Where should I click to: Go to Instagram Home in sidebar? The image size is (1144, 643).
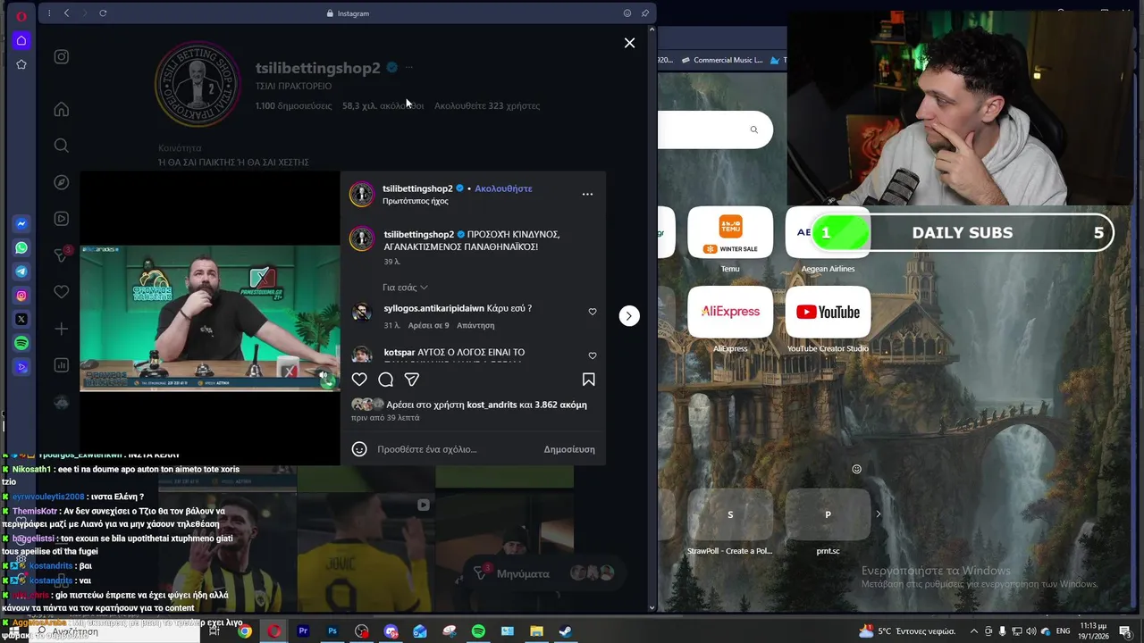[61, 110]
